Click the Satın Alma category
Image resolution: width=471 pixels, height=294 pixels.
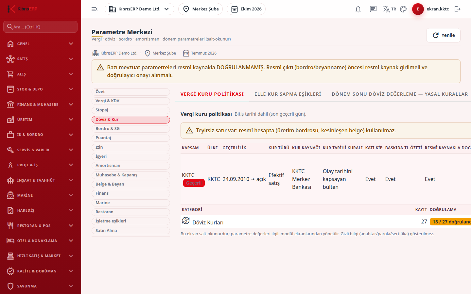(131, 231)
